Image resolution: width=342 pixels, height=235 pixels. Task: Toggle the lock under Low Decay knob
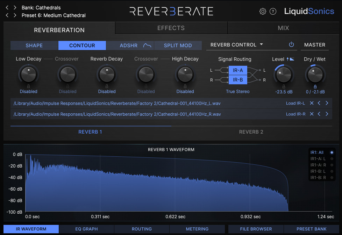click(28, 86)
